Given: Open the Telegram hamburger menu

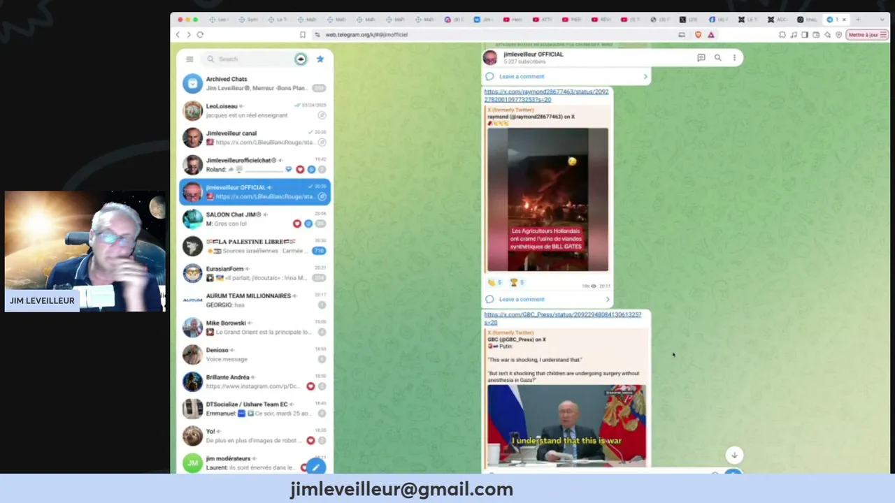Looking at the screenshot, I should 189,59.
